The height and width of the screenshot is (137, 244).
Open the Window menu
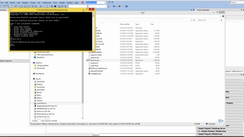[x=69, y=3]
